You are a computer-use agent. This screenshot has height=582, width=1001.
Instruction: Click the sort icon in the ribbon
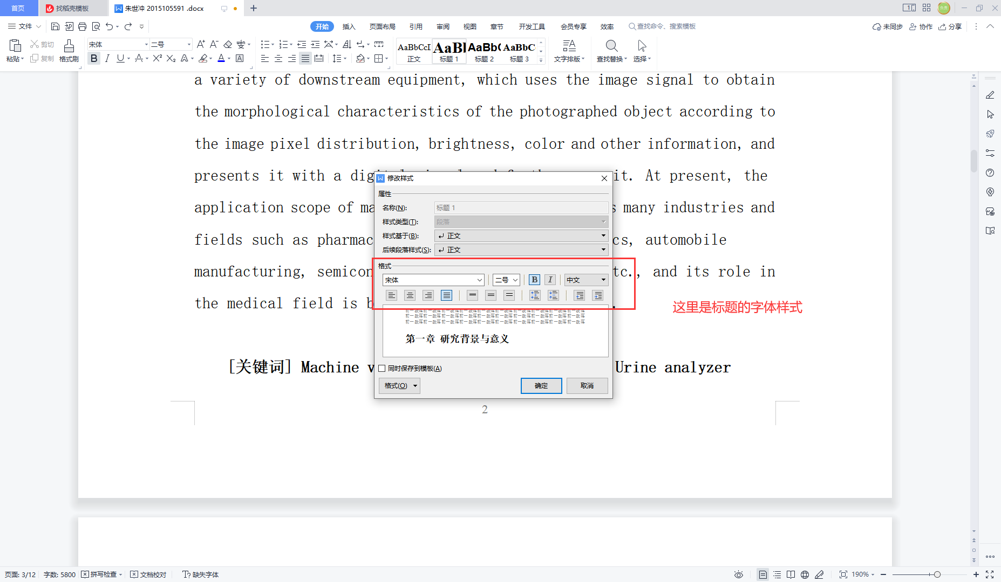click(x=347, y=44)
